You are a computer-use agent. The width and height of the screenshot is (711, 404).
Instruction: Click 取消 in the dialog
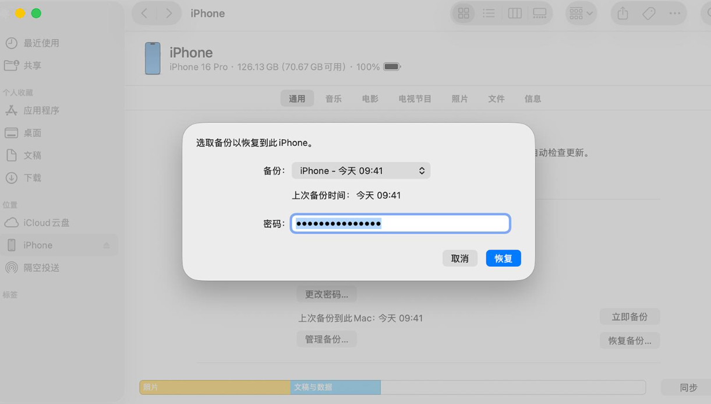(460, 258)
